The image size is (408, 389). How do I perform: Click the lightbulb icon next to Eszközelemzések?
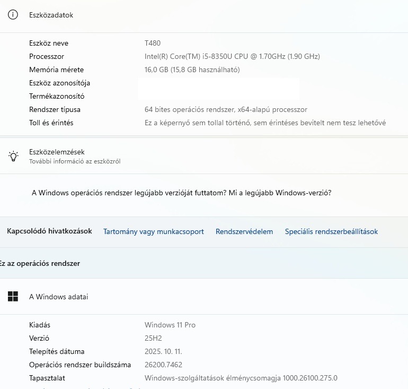[13, 155]
